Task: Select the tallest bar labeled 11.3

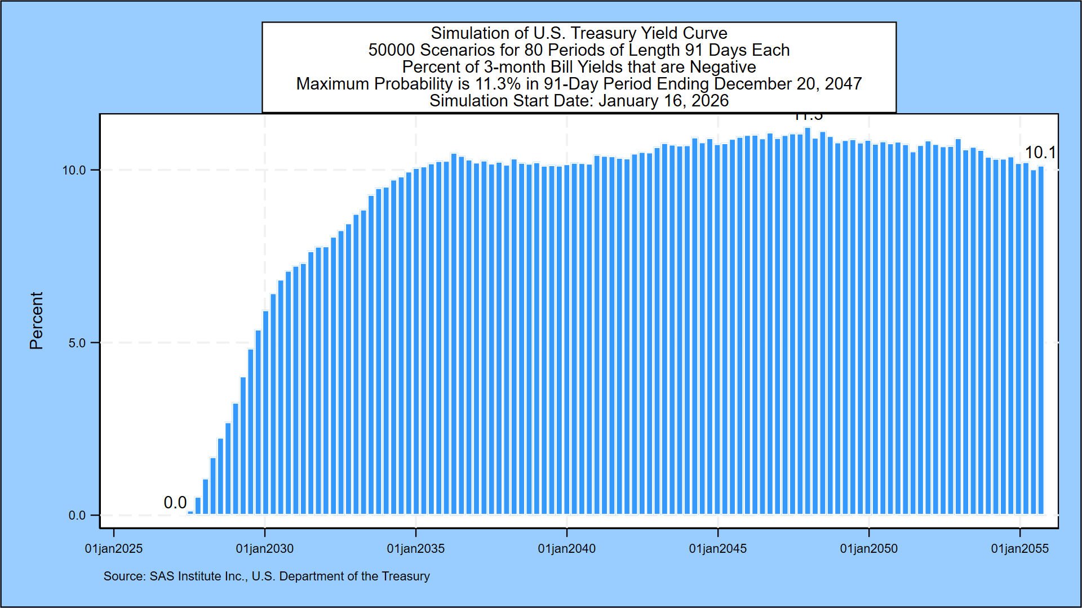Action: (808, 315)
